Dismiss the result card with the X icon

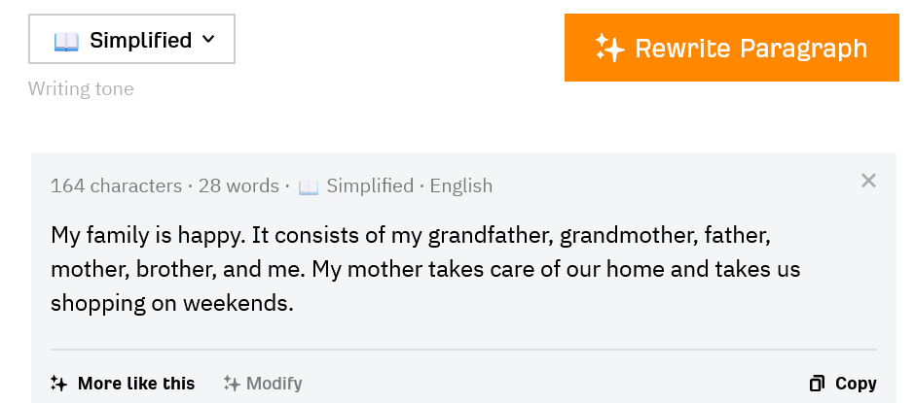pos(868,181)
